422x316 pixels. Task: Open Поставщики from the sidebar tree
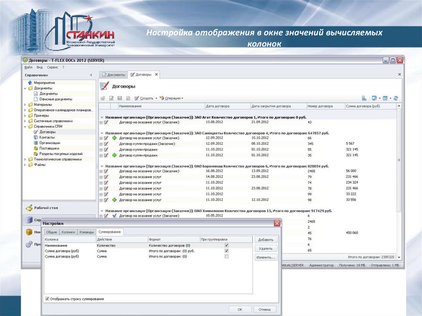(x=49, y=148)
